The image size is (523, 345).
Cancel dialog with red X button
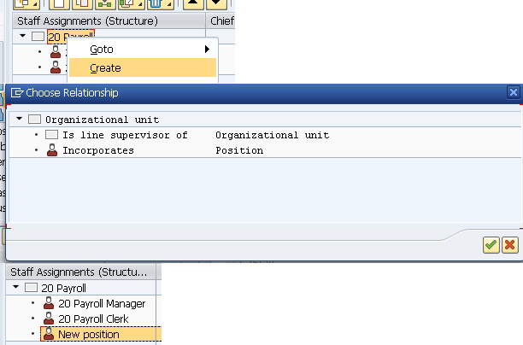(x=509, y=245)
